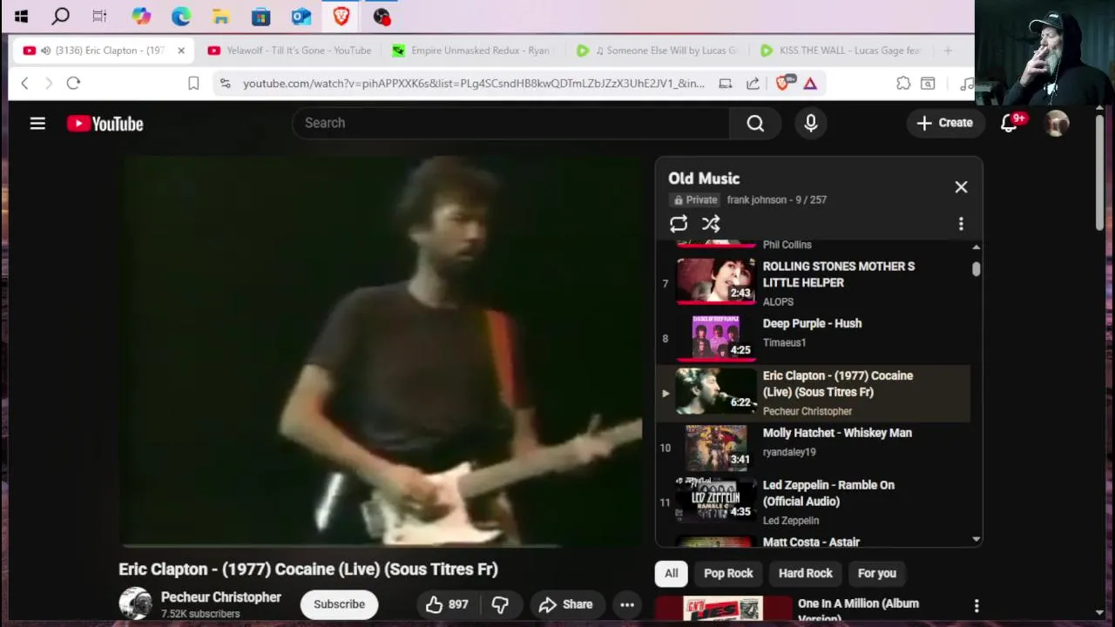Click the search magnifier button
1115x627 pixels.
[x=755, y=124]
